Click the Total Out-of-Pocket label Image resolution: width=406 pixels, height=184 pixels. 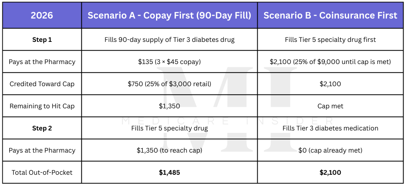[x=42, y=172]
